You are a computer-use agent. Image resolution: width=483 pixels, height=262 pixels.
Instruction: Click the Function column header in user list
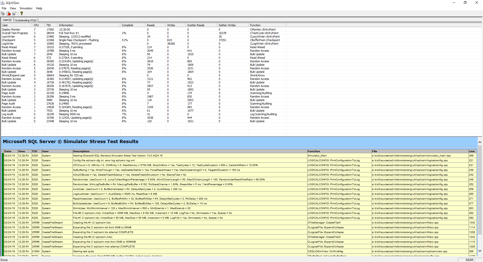tap(267, 25)
